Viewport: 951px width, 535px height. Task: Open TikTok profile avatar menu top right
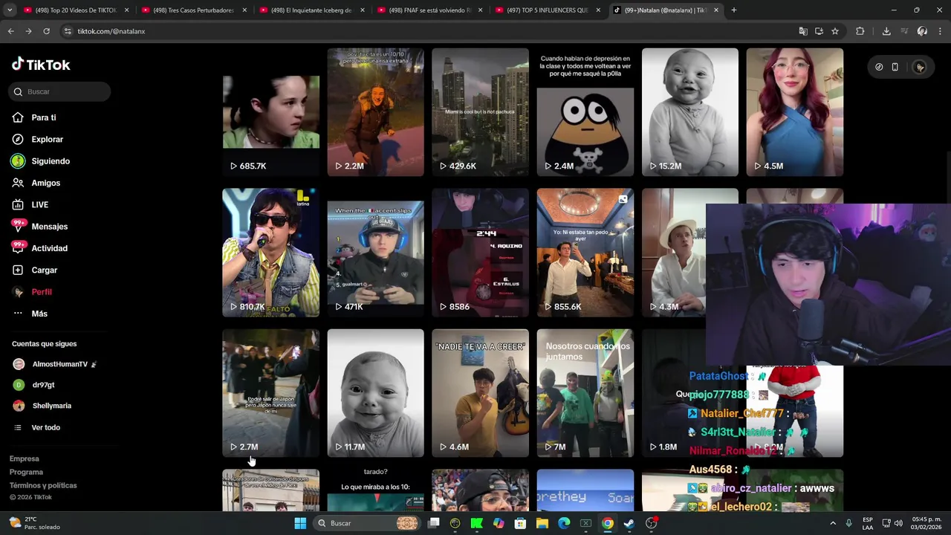coord(920,67)
